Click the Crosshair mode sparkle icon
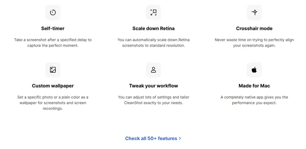 254,13
